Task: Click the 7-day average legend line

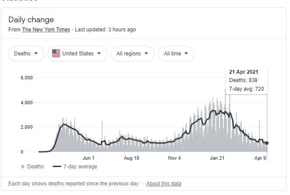Action: click(x=57, y=167)
